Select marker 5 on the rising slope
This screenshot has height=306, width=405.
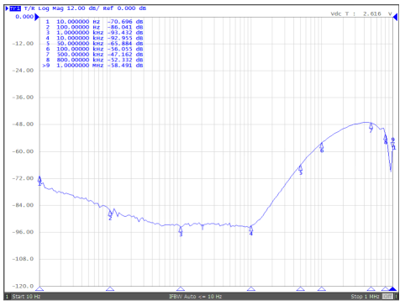pyautogui.click(x=301, y=170)
